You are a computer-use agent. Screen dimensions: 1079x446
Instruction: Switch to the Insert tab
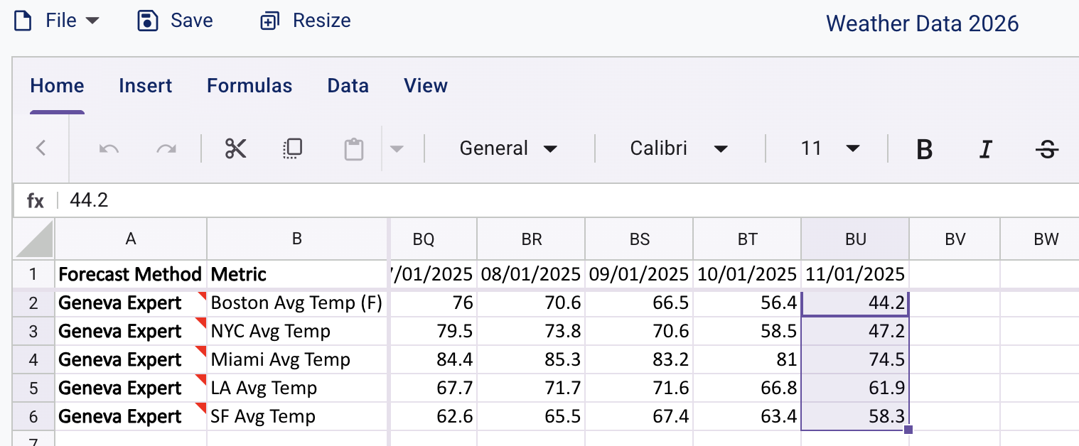click(x=145, y=86)
